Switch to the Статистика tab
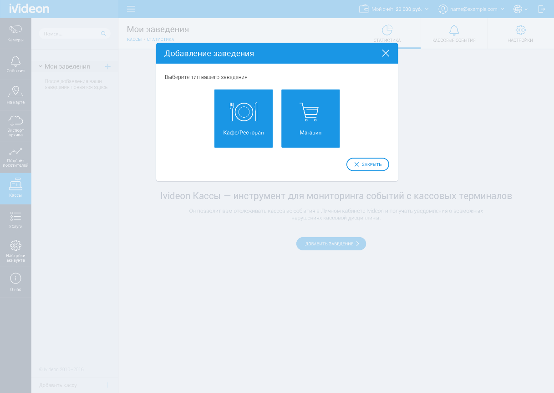This screenshot has height=393, width=554. point(387,34)
